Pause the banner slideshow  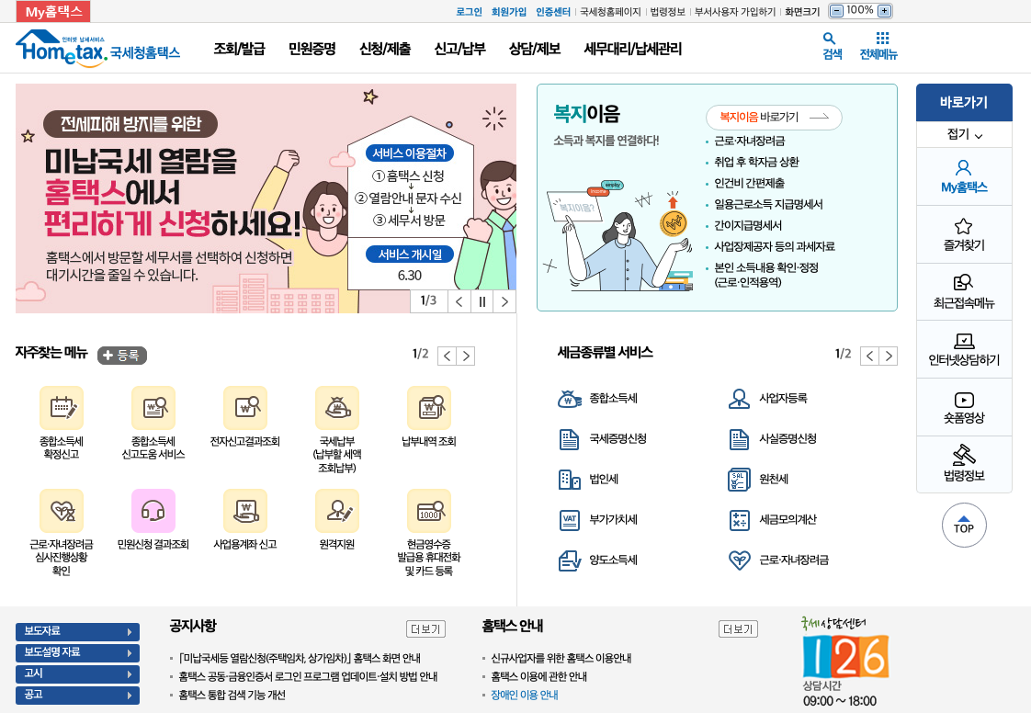482,301
